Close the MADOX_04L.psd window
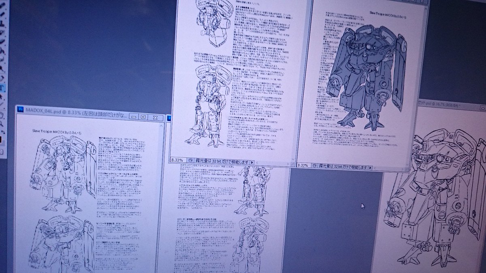The height and width of the screenshot is (273, 486). tap(155, 118)
